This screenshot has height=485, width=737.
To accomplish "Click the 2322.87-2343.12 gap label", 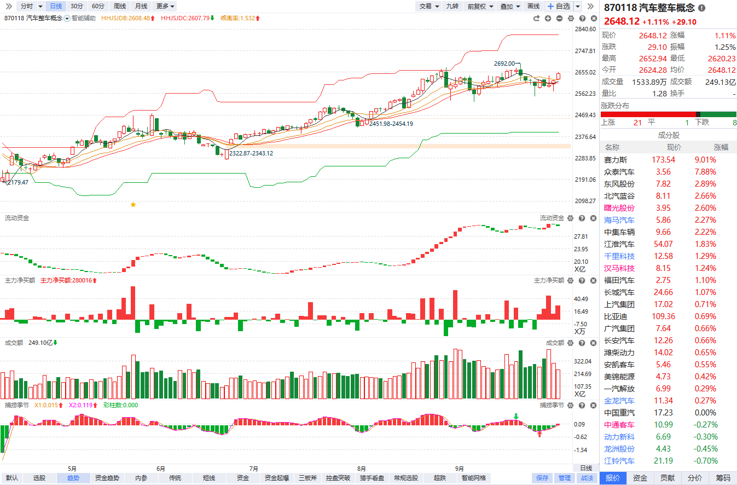I will point(251,153).
